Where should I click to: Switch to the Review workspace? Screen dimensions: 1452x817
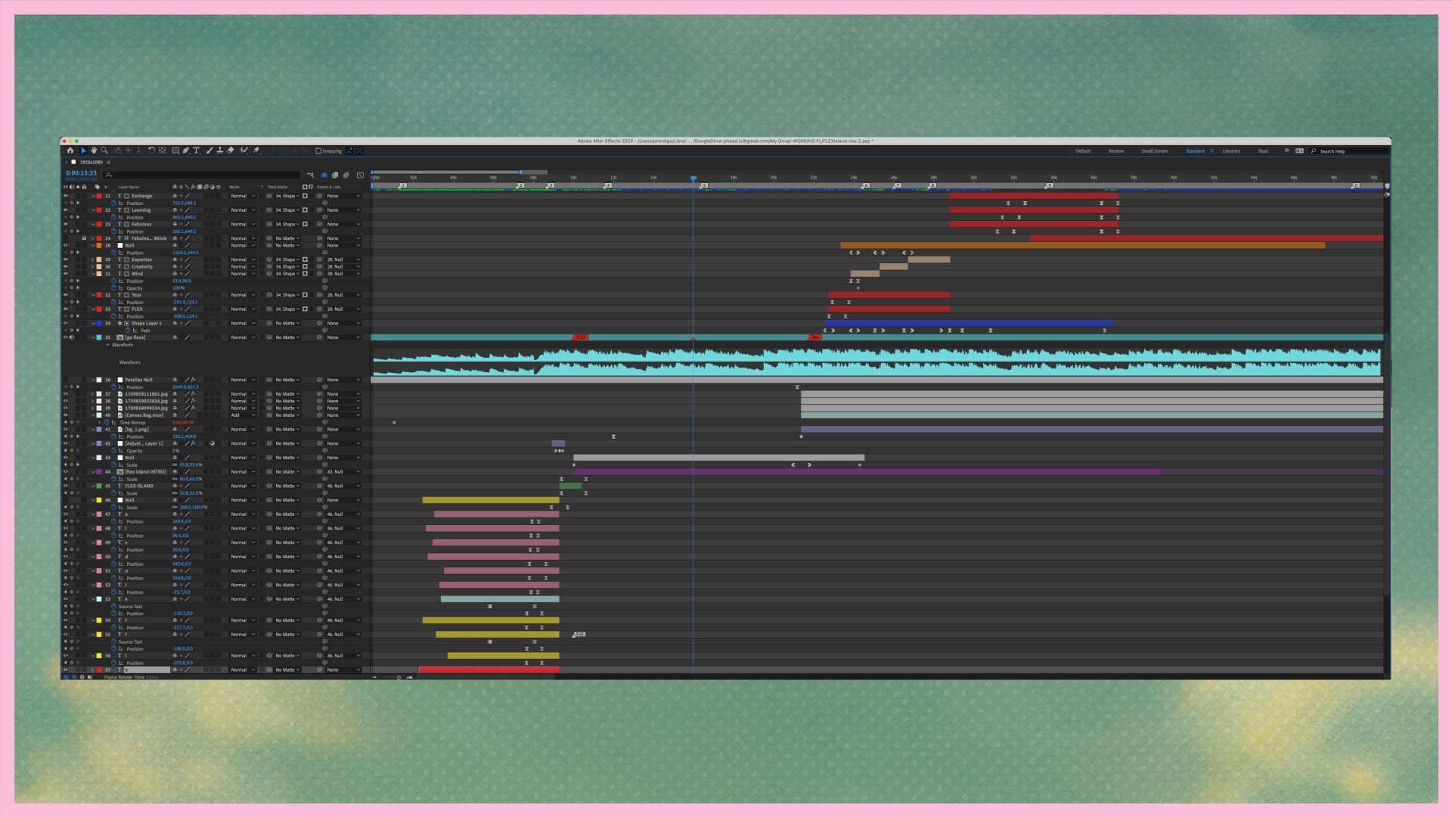click(x=1115, y=151)
